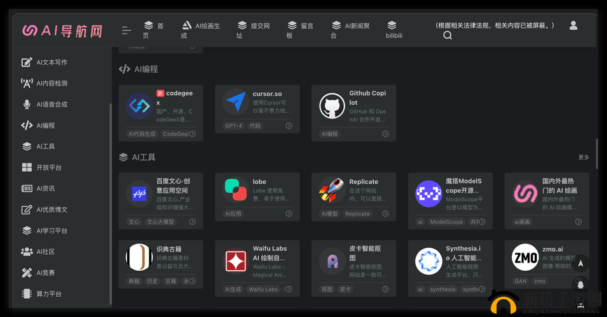Open arrow on the codegeex card
The height and width of the screenshot is (317, 607).
point(192,134)
